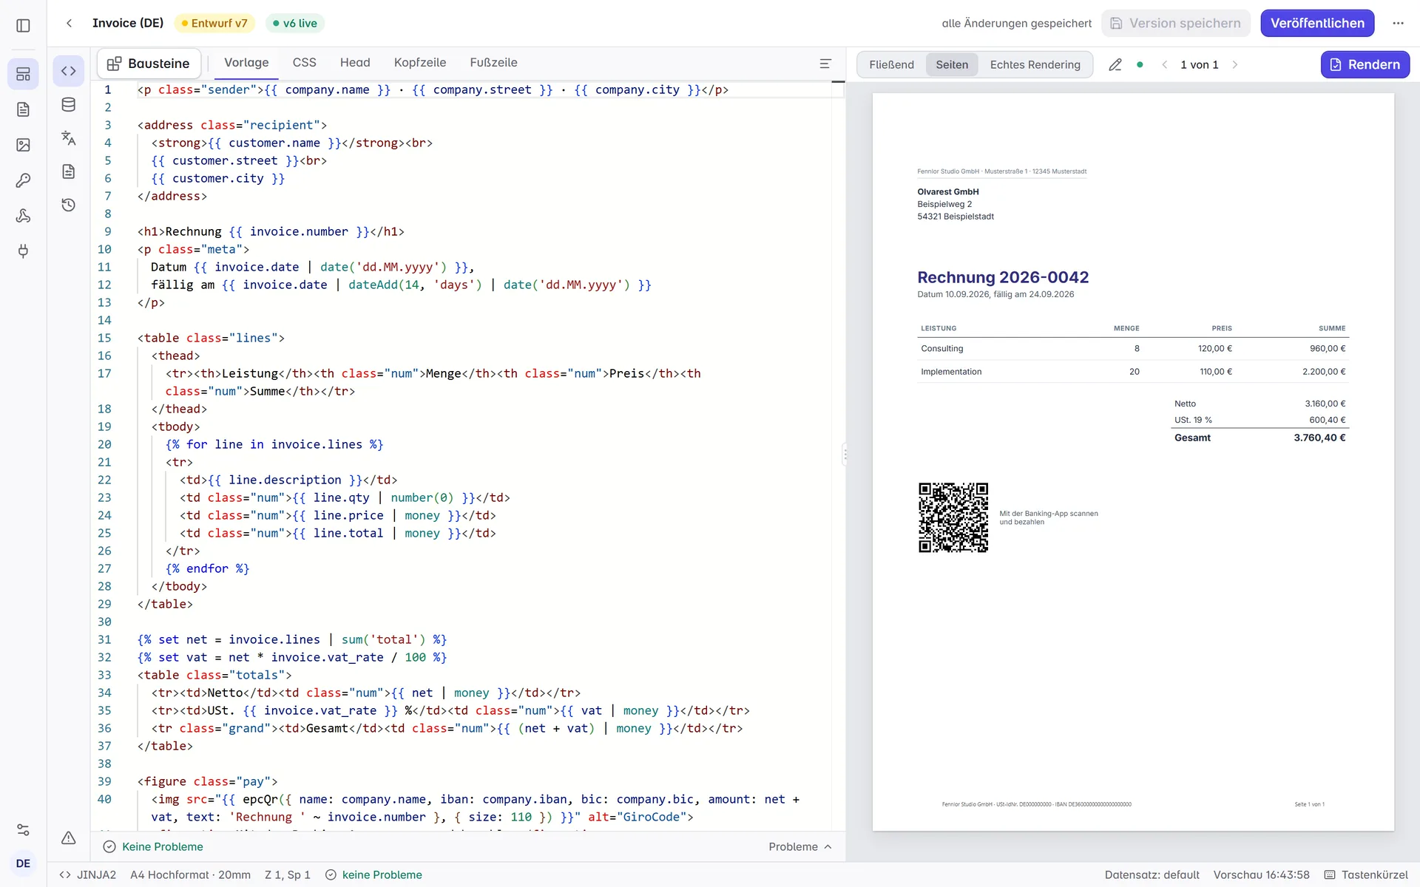The image size is (1420, 887).
Task: Click the Rendern button
Action: click(x=1365, y=65)
